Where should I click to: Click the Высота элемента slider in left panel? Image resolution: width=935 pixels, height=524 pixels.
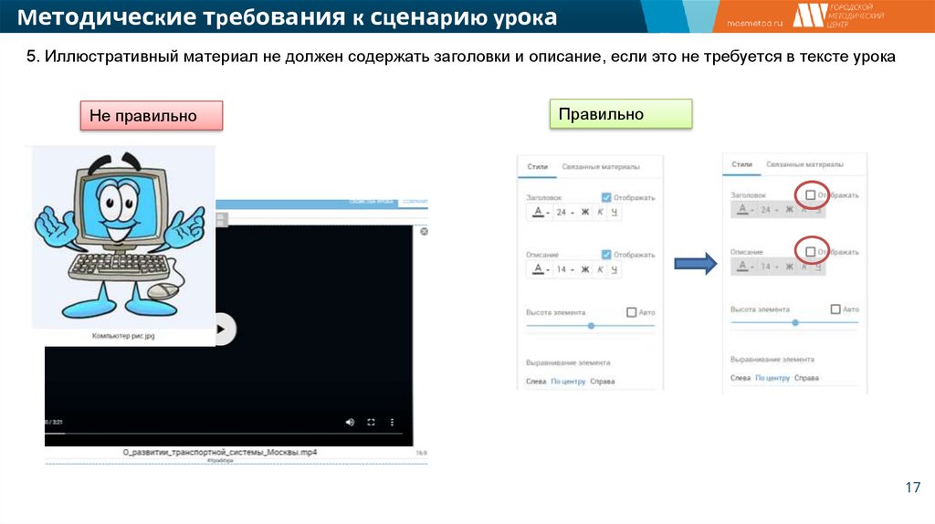point(591,325)
